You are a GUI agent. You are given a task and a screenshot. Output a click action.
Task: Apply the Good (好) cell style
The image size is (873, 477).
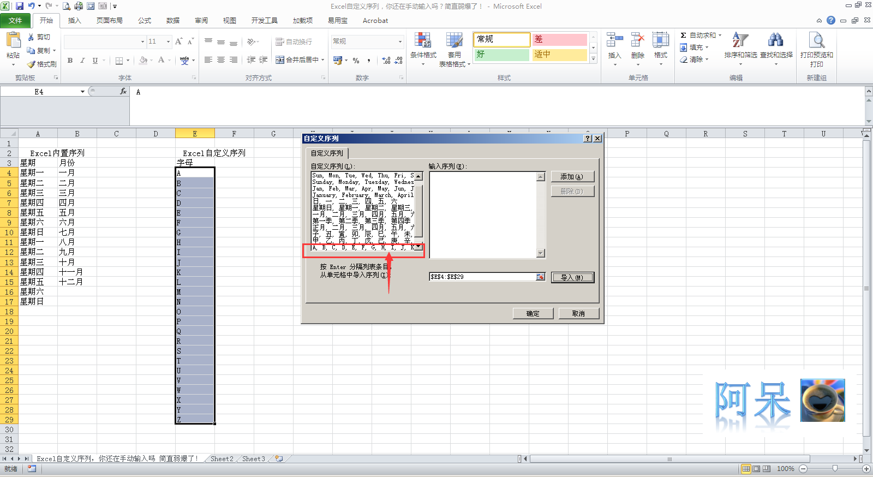[501, 55]
